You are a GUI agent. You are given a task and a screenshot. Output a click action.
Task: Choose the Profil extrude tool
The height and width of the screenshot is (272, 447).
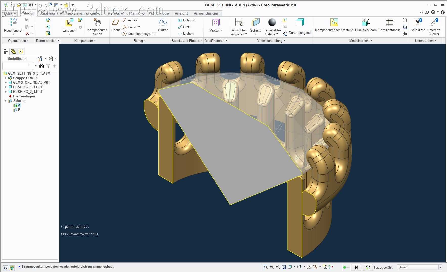click(184, 27)
